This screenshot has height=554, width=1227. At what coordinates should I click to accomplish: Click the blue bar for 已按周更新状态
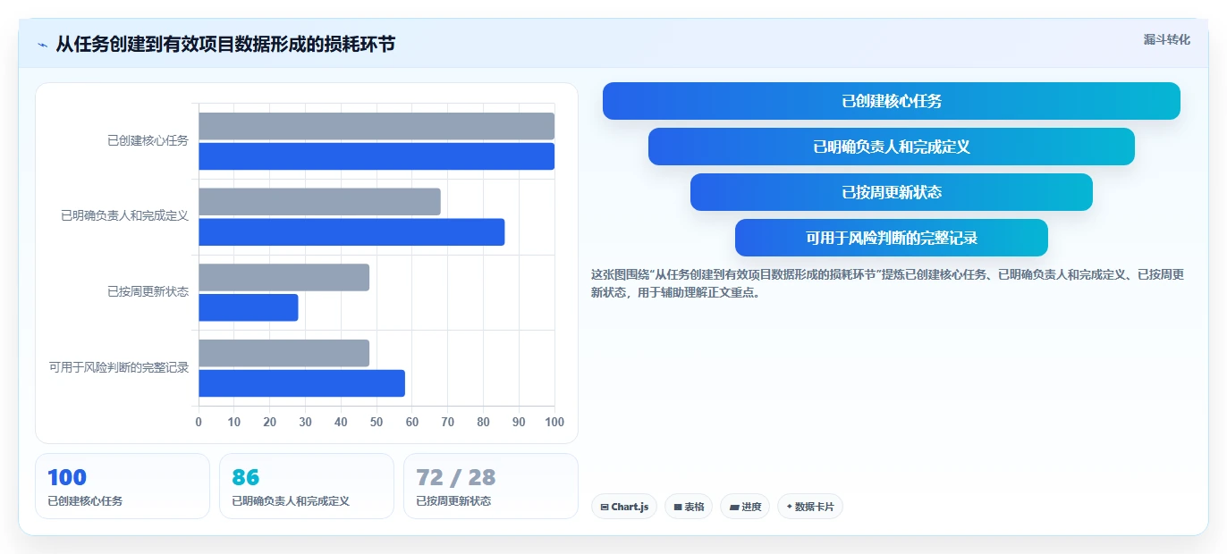[x=248, y=307]
